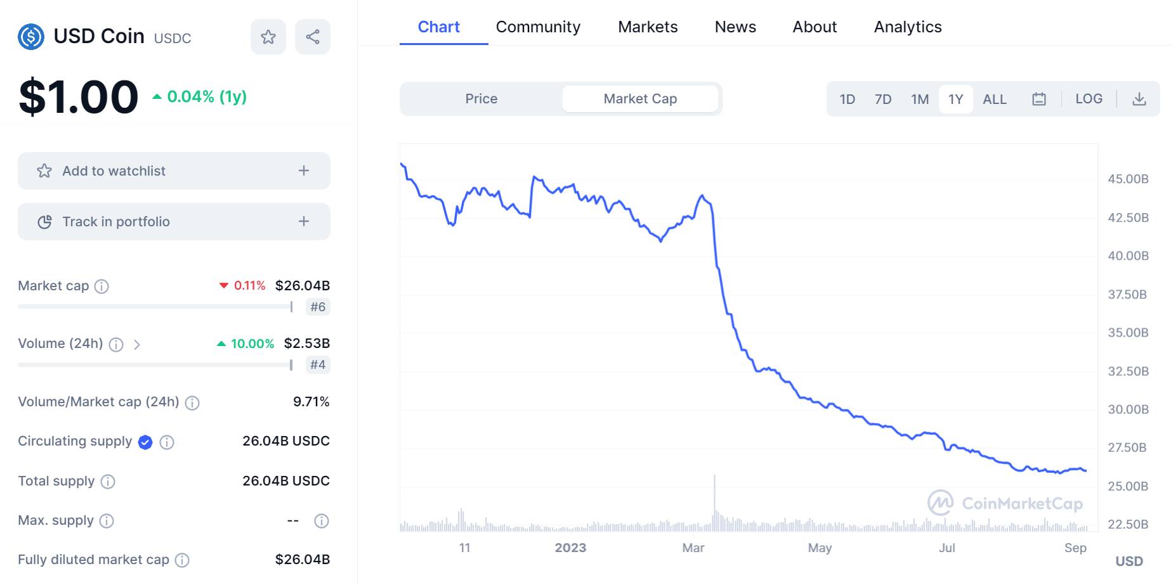Click the USDC ticker text beside name
1173x585 pixels.
(x=173, y=38)
